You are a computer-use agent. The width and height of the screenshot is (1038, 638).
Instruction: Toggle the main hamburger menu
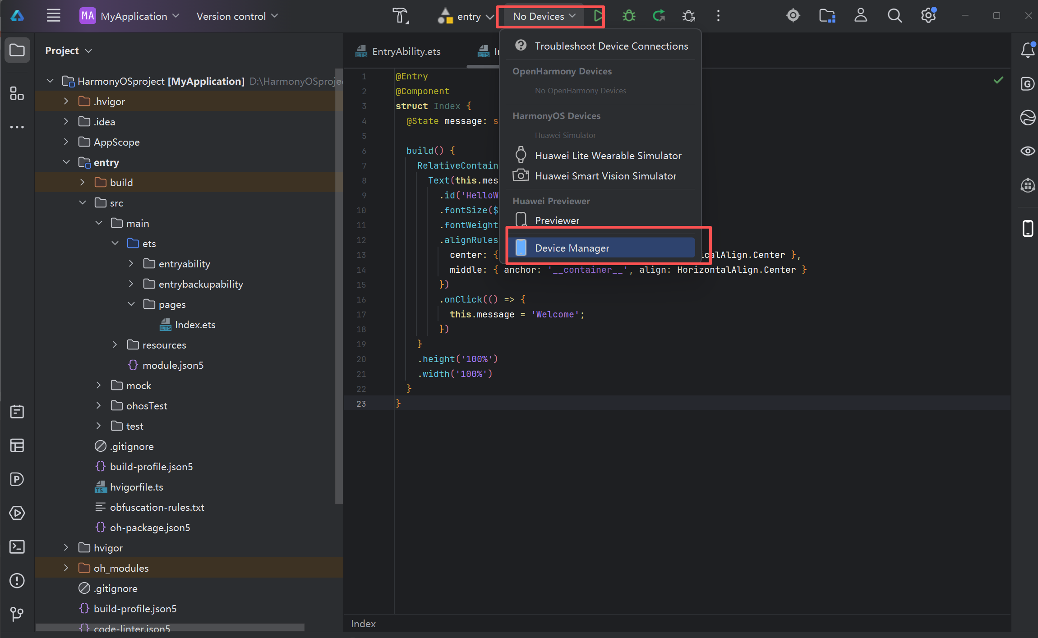pyautogui.click(x=53, y=16)
